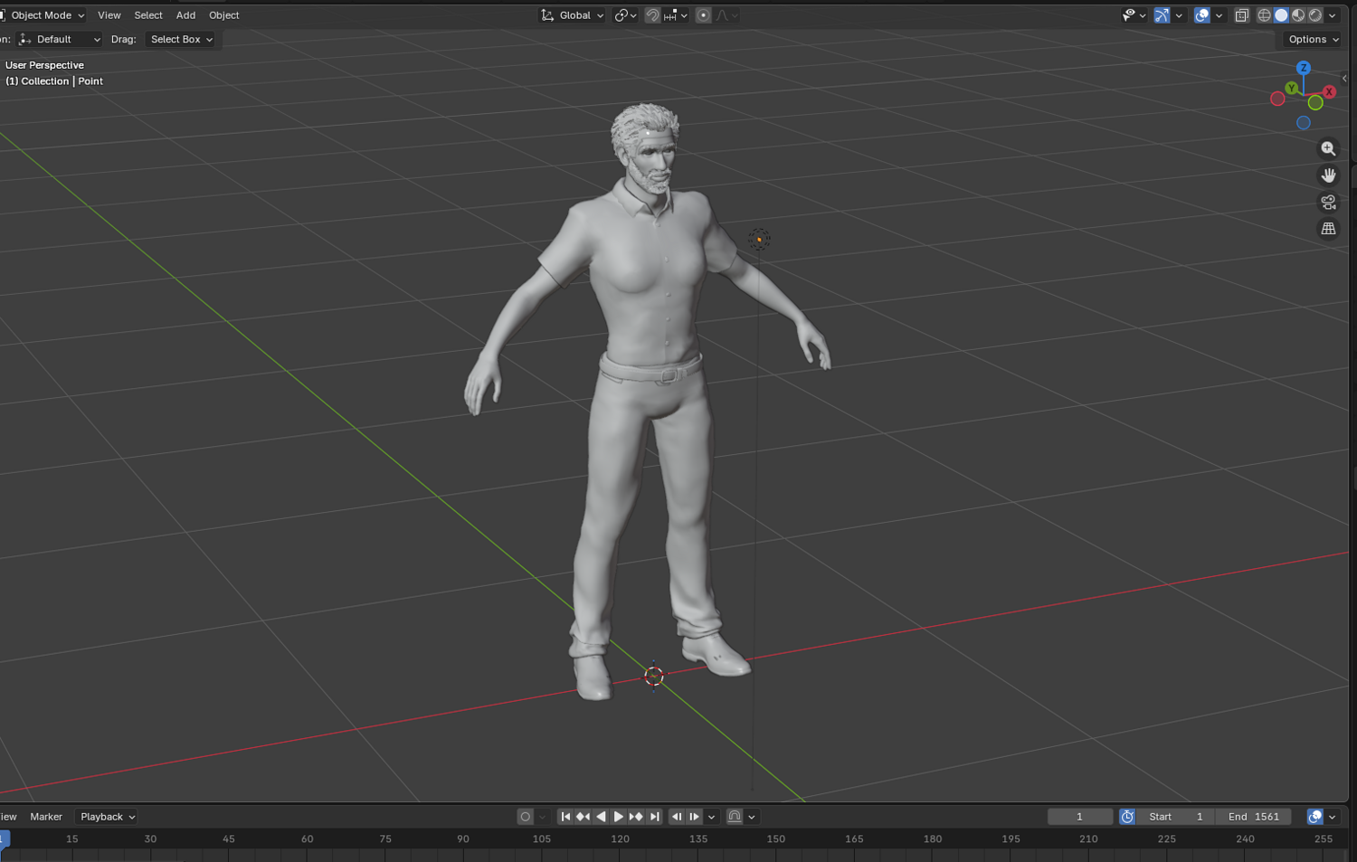The height and width of the screenshot is (862, 1357).
Task: Toggle X-ray display mode
Action: [x=1241, y=15]
